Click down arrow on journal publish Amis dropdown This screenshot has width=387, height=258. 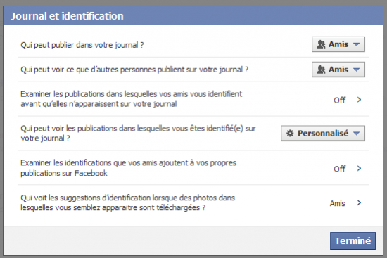(356, 45)
